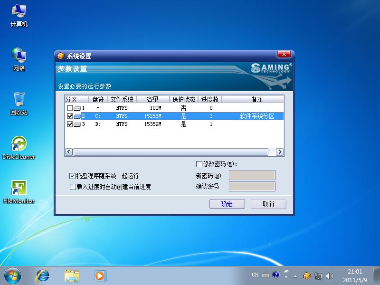Click the partition list right scroll arrow
This screenshot has width=380, height=285.
pos(279,152)
